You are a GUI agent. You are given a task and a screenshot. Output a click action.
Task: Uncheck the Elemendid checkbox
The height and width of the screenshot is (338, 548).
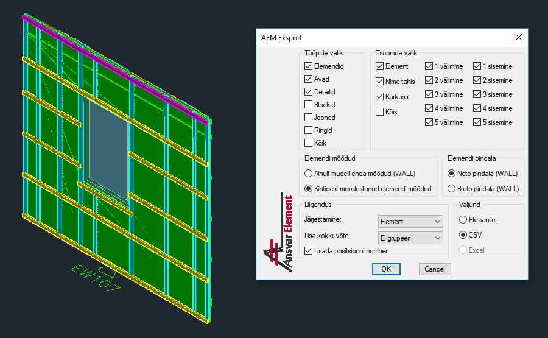point(308,66)
